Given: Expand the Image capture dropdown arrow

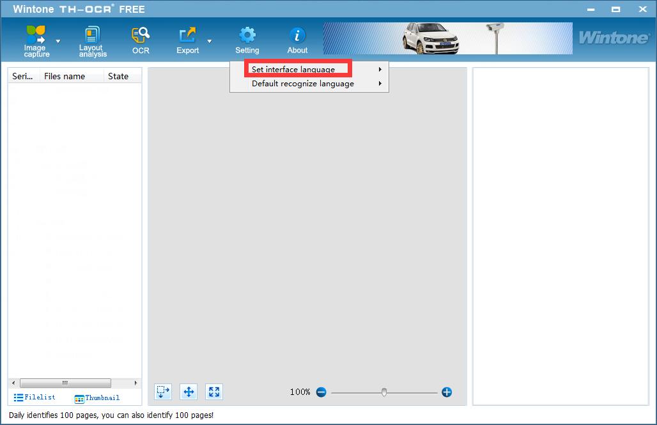Looking at the screenshot, I should pos(58,41).
